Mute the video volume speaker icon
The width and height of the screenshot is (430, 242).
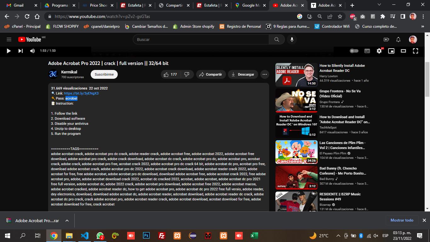tap(32, 51)
